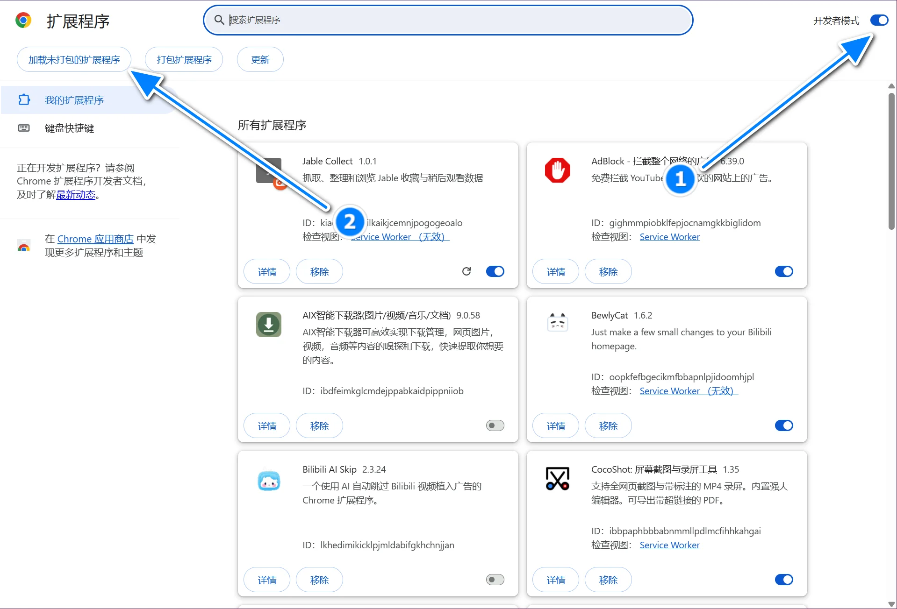The image size is (897, 609).
Task: Enable the AIX智能下载器 extension toggle
Action: coord(495,425)
